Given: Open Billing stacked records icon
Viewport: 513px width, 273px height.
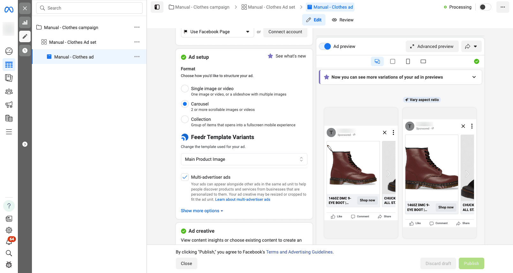Looking at the screenshot, I should [x=9, y=118].
